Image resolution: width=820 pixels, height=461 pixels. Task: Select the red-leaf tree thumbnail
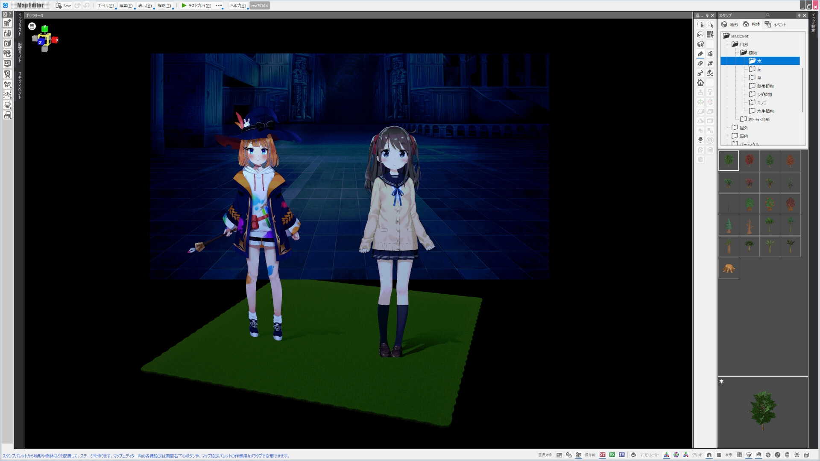[x=749, y=160]
